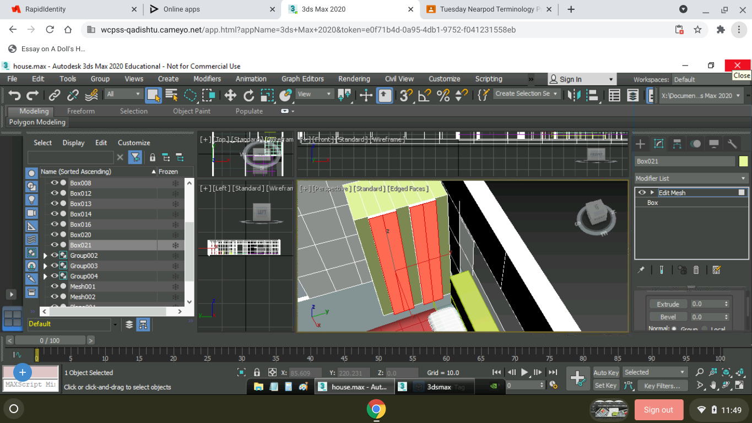
Task: Click Maximize Viewport Toggle
Action: [739, 386]
